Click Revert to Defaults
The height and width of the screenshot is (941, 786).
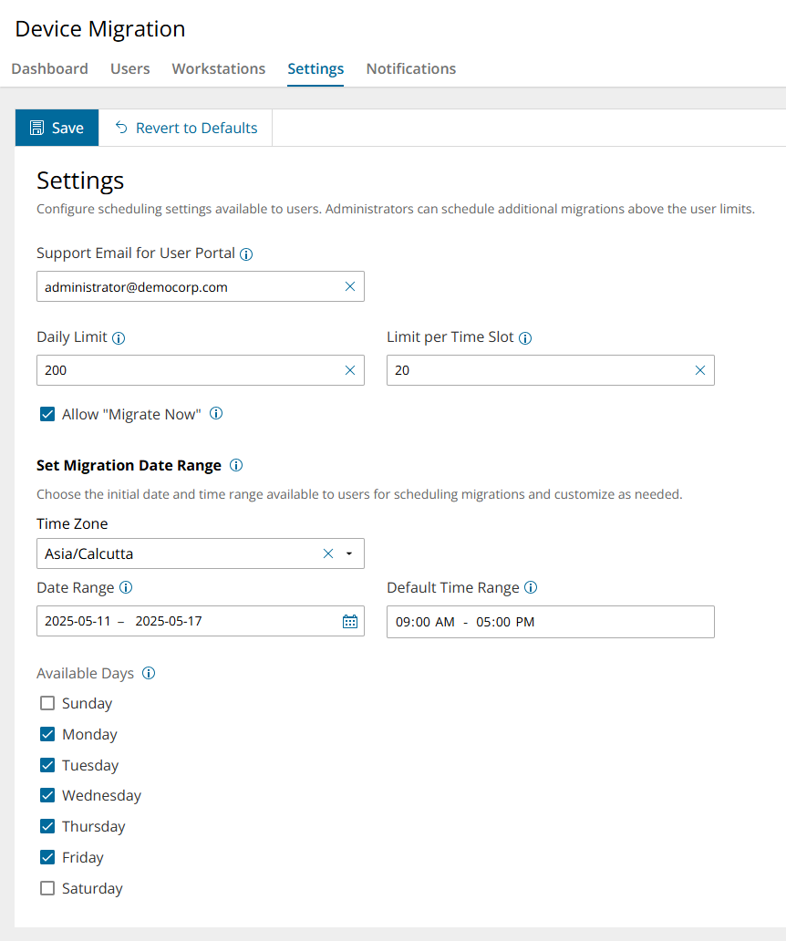tap(186, 129)
